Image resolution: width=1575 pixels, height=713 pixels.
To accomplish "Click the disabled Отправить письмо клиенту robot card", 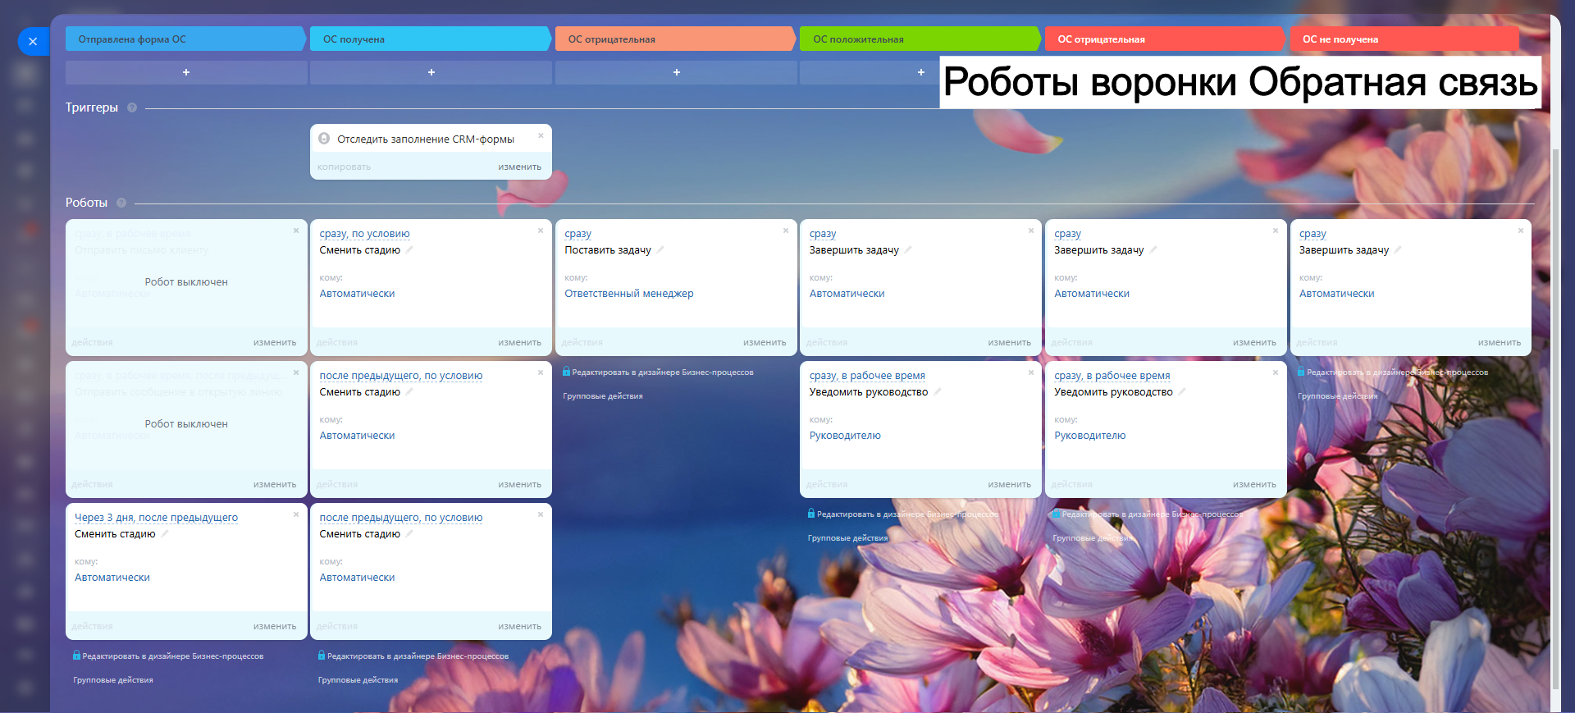I will pyautogui.click(x=186, y=287).
